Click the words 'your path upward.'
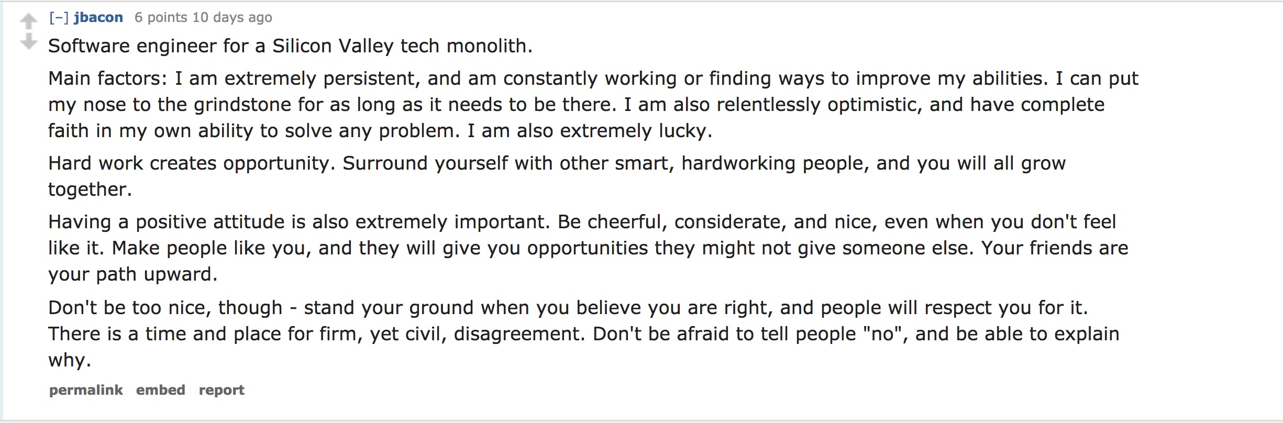 point(132,274)
